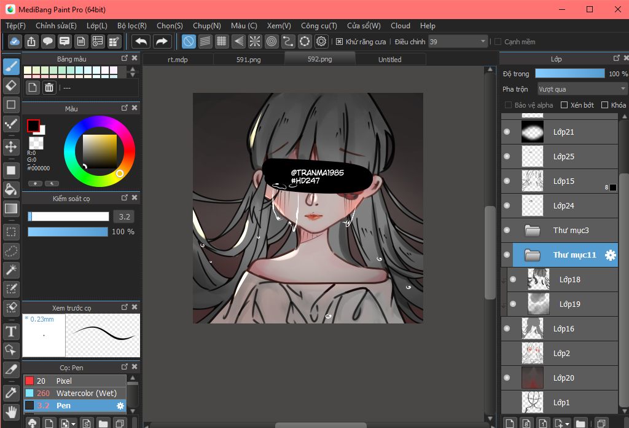
Task: Select the rectangular Select tool
Action: pyautogui.click(x=11, y=232)
